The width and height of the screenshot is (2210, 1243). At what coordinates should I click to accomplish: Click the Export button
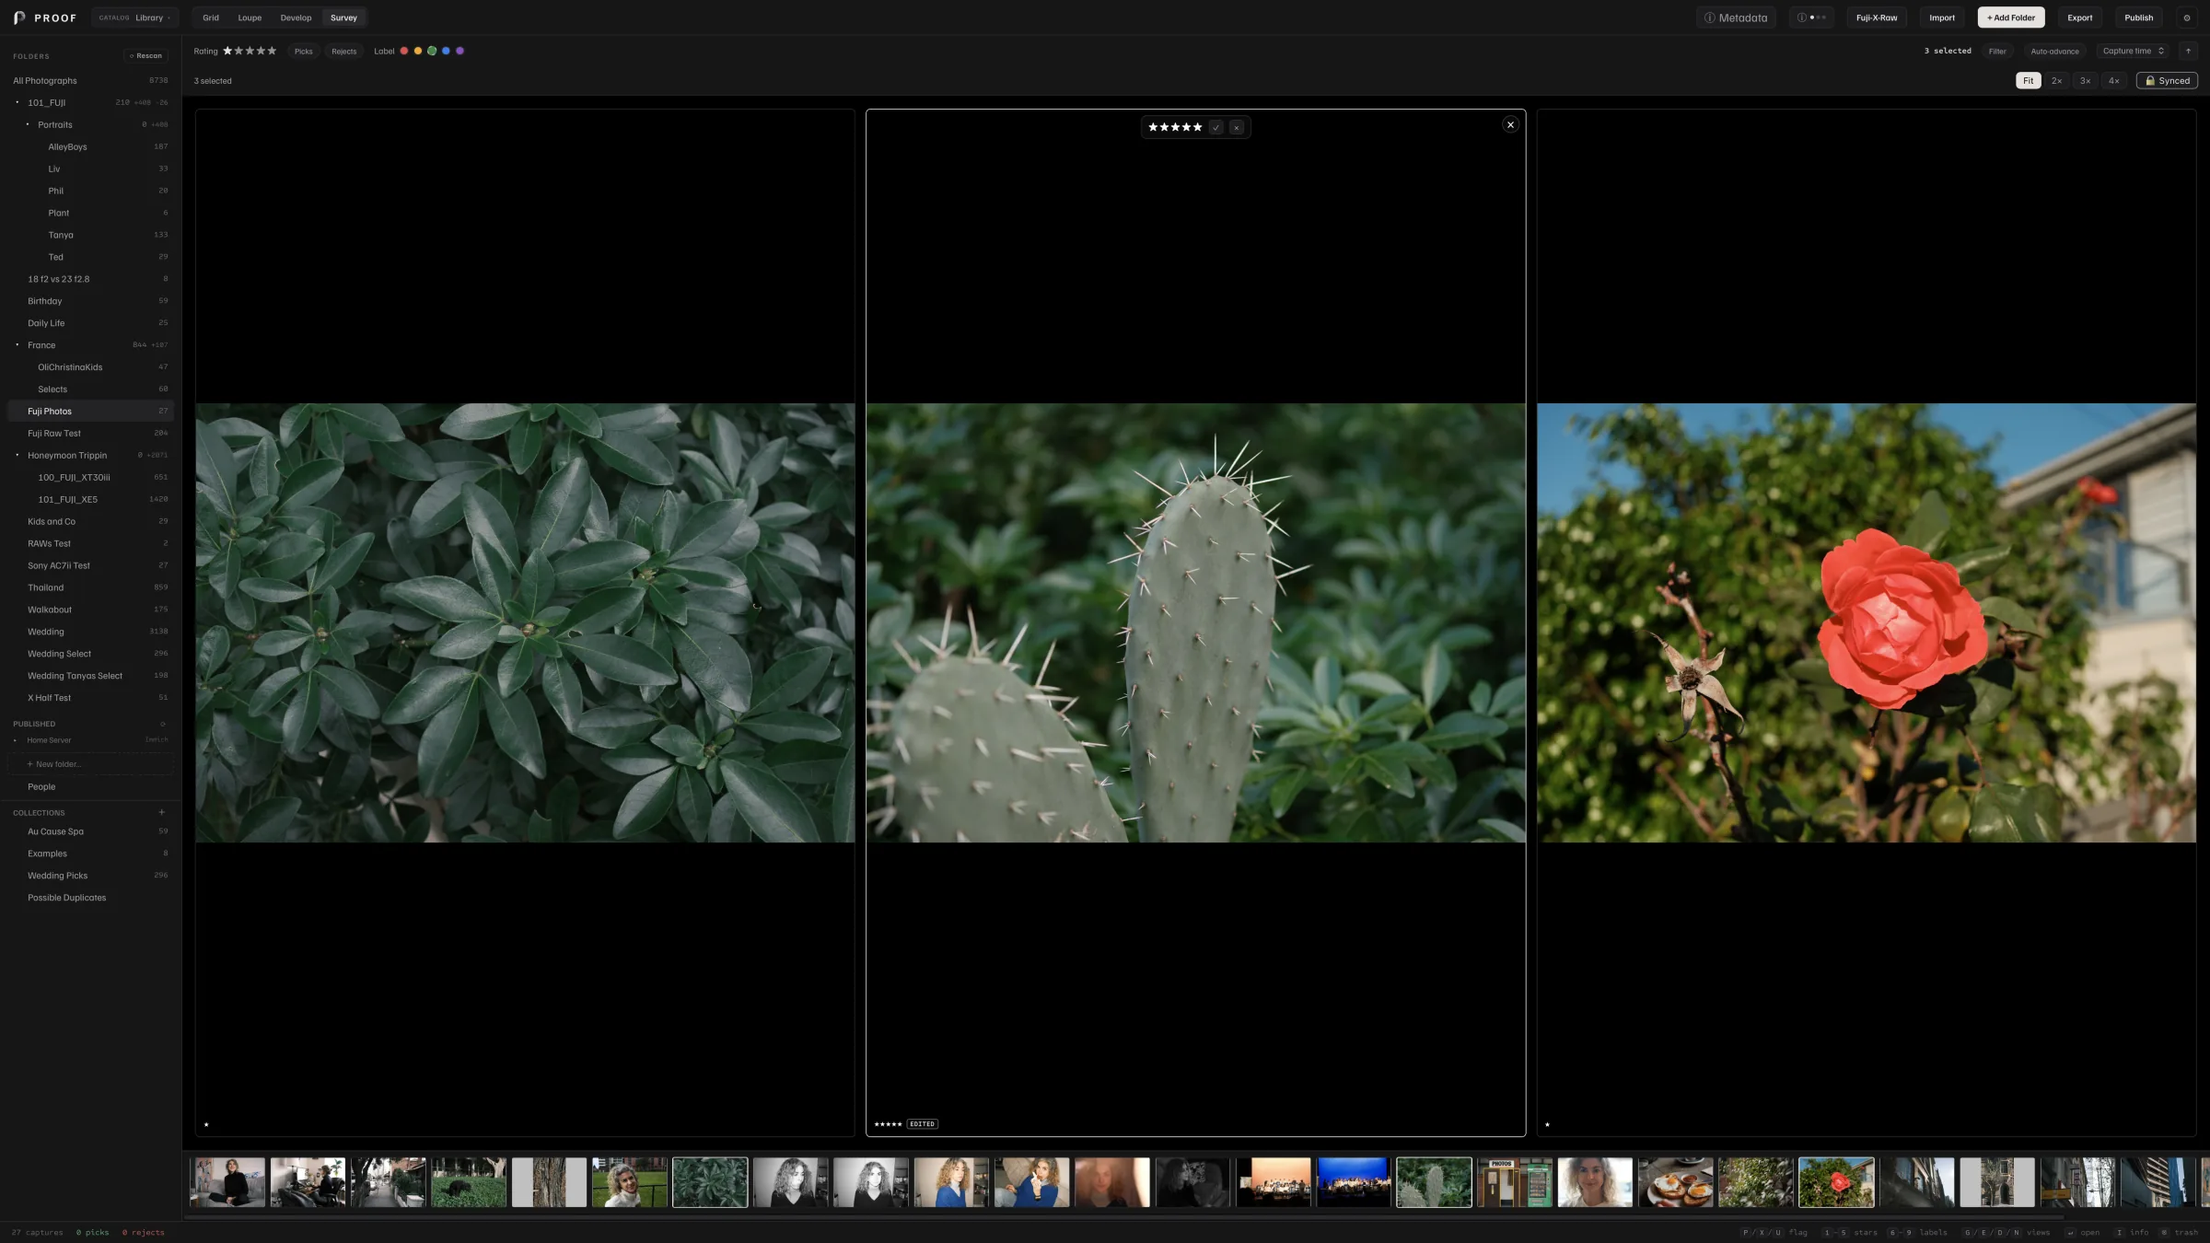point(2079,17)
